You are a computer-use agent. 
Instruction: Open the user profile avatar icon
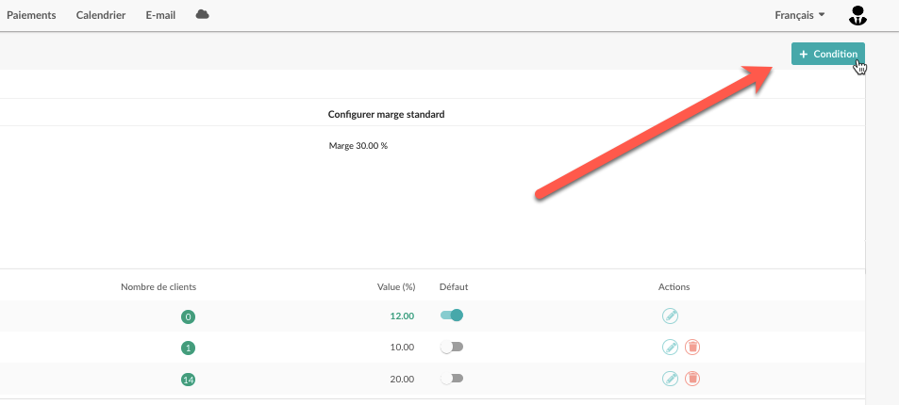(857, 15)
